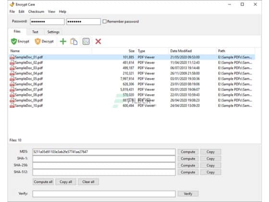Click the PDF icon of SampleDoc_01.pdf
The height and width of the screenshot is (202, 269).
tap(12, 57)
